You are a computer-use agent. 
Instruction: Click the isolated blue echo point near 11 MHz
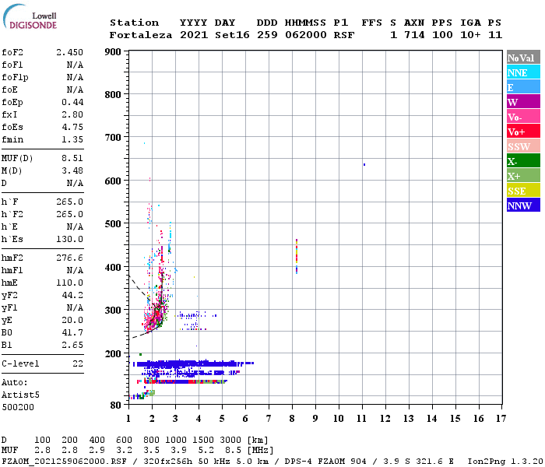pyautogui.click(x=364, y=165)
